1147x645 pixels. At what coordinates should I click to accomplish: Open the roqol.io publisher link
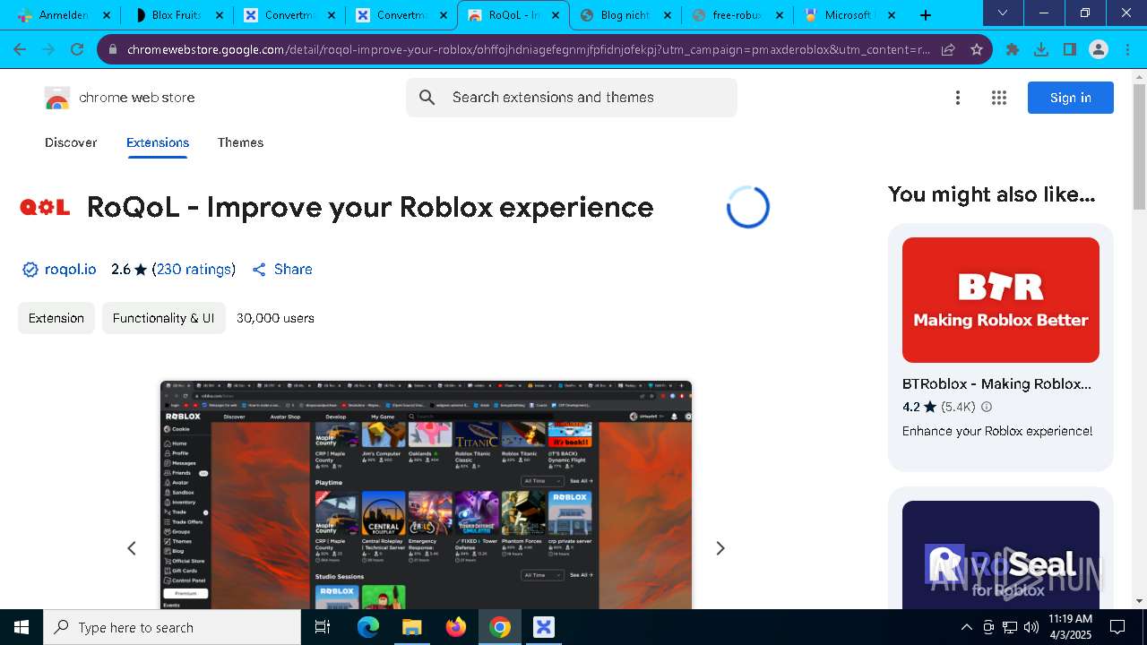[70, 270]
